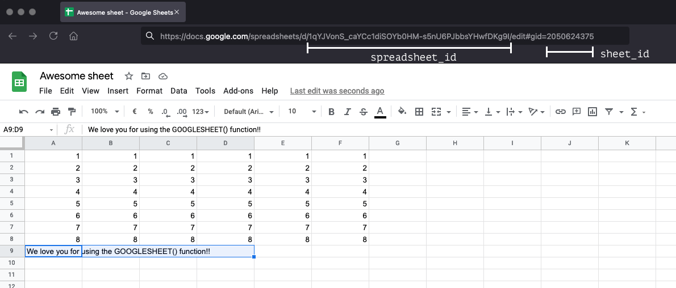676x288 pixels.
Task: Click the Google Sheets home logo
Action: (x=19, y=82)
